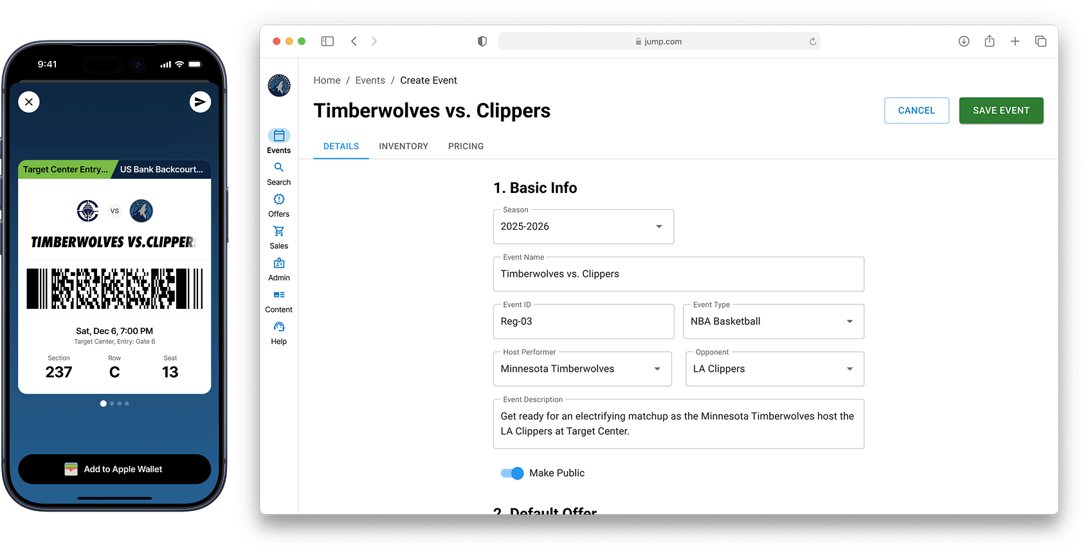1090x552 pixels.
Task: Send the ticket using phone arrow icon
Action: (x=200, y=102)
